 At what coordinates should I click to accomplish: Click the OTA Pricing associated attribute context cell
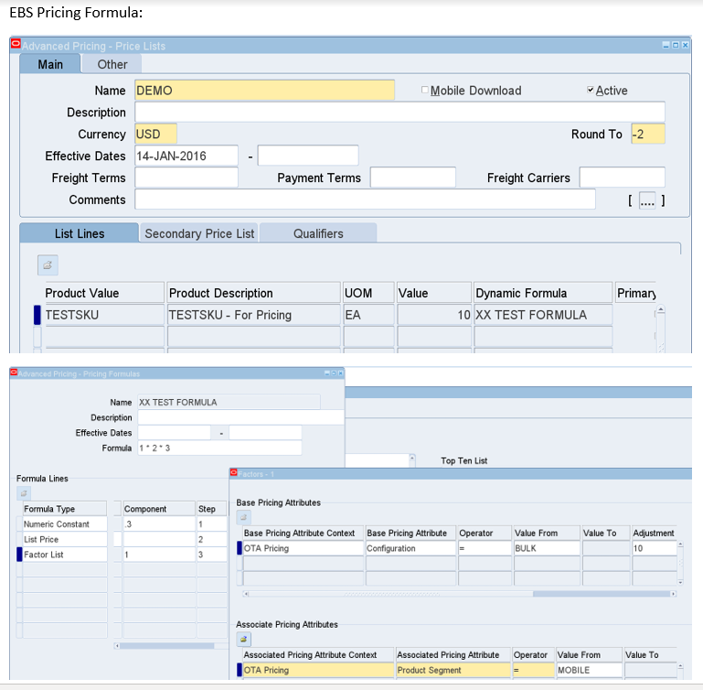[x=318, y=670]
